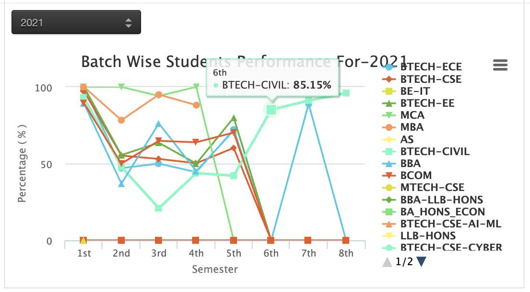Click previous legend page up arrow
Screen dimensions: 530x292
pos(387,261)
